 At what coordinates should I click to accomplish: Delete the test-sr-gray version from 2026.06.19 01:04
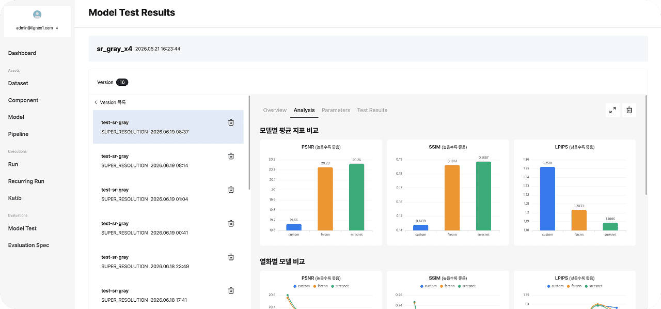click(231, 190)
